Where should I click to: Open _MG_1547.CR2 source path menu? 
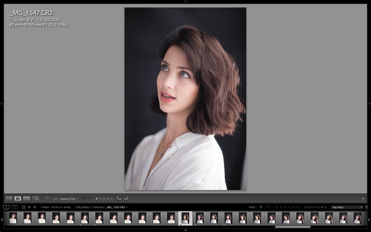pyautogui.click(x=117, y=207)
